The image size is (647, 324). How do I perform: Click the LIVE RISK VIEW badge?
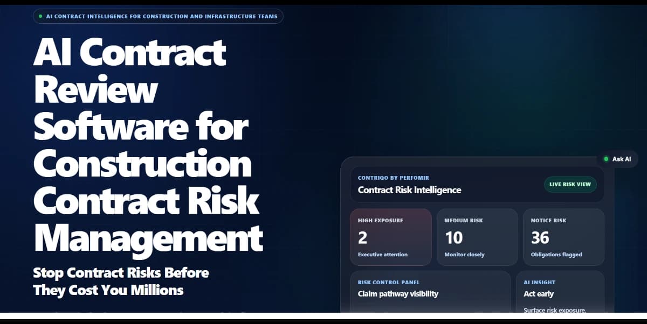tap(570, 184)
